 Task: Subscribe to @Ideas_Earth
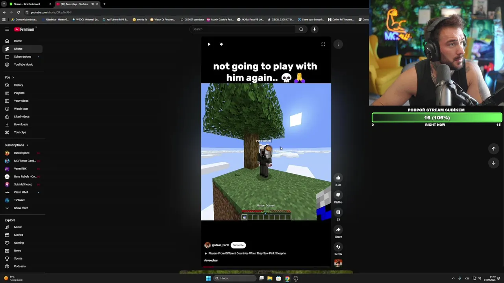tap(238, 245)
